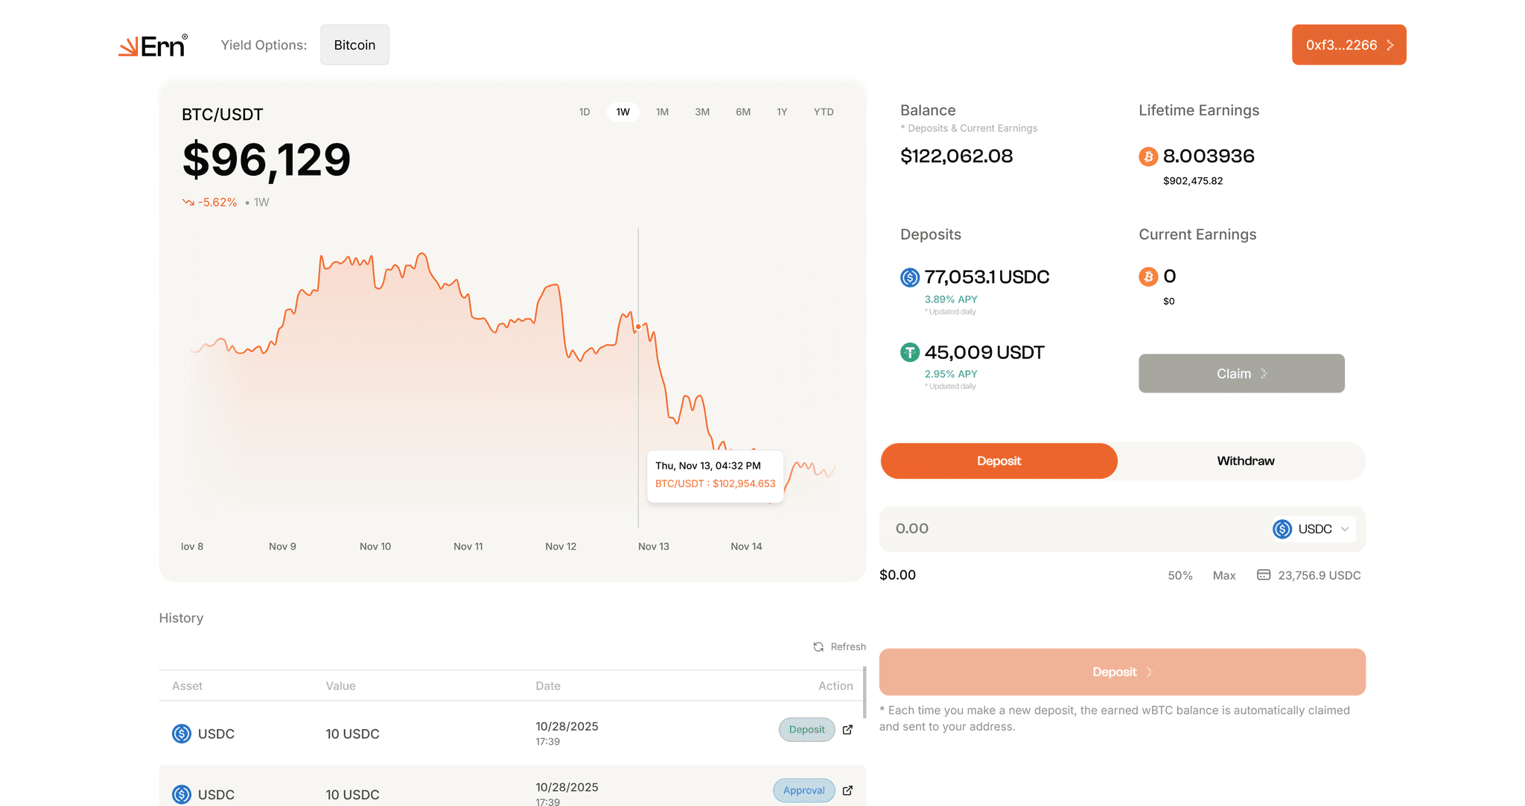This screenshot has height=806, width=1525.
Task: Click the wallet icon beside 23,756.9 USDC
Action: click(1264, 574)
